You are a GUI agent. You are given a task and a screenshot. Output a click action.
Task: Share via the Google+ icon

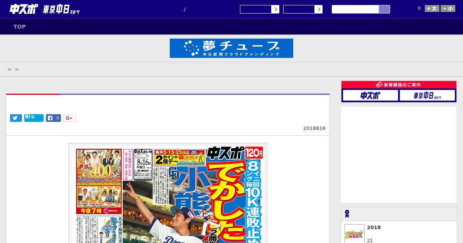(x=69, y=118)
